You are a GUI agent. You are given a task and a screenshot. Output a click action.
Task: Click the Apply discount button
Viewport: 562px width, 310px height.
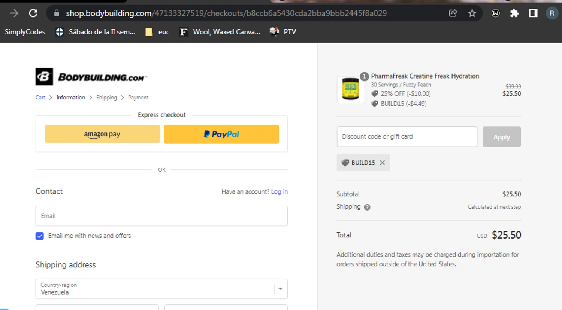(502, 137)
